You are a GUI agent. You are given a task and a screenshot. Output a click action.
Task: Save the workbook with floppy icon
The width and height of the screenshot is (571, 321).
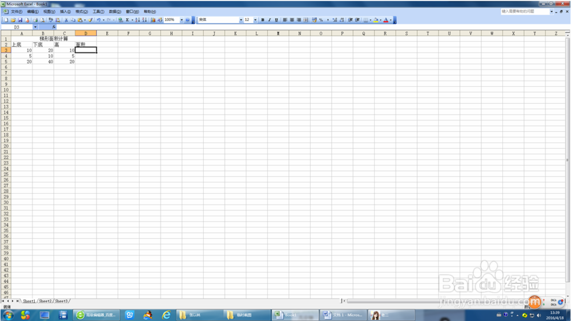coord(20,20)
